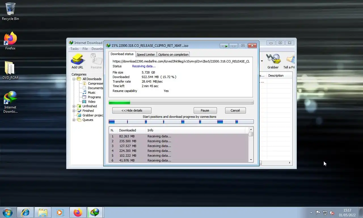The width and height of the screenshot is (363, 218).
Task: Click the muted volume tray icon
Action: [332, 213]
